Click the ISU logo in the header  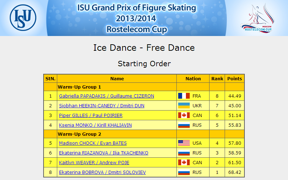coord(23,18)
